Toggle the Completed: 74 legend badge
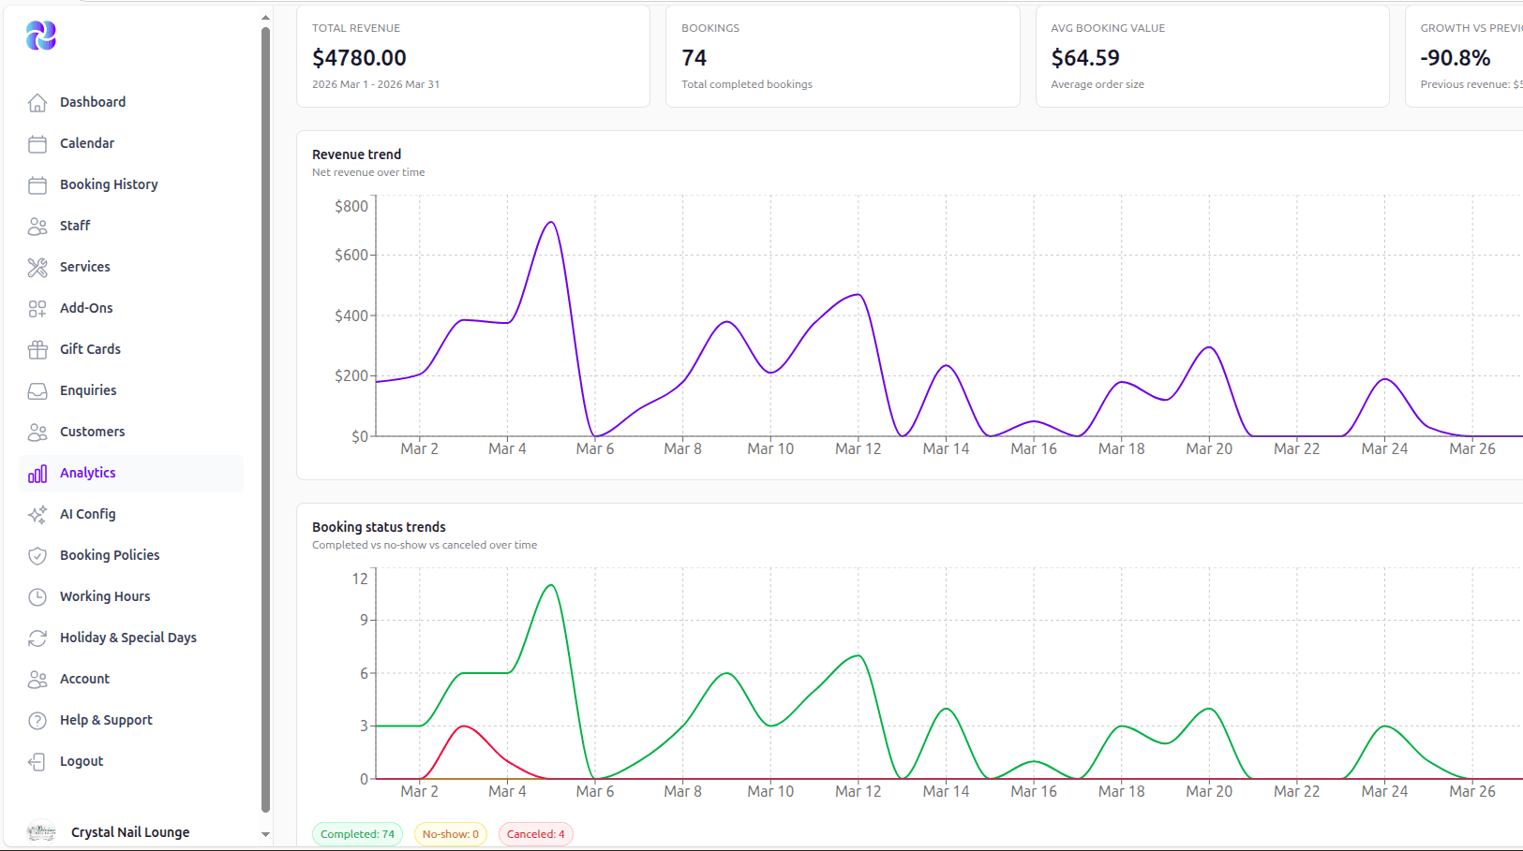1523x851 pixels. [357, 834]
